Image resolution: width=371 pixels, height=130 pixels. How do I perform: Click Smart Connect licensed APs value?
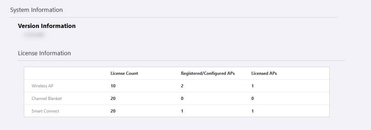click(x=252, y=111)
